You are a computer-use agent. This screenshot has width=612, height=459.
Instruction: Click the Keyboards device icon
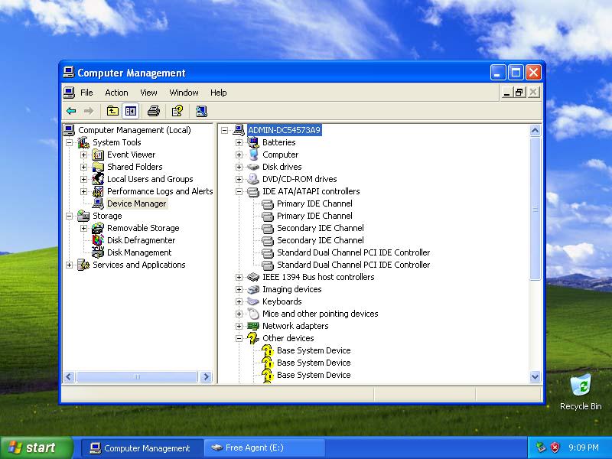pyautogui.click(x=253, y=301)
